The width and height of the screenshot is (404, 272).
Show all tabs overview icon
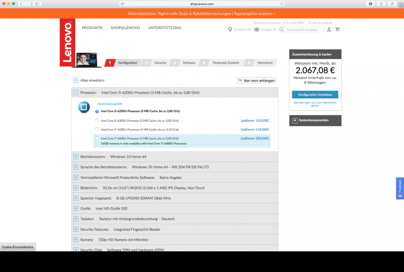[x=392, y=4]
